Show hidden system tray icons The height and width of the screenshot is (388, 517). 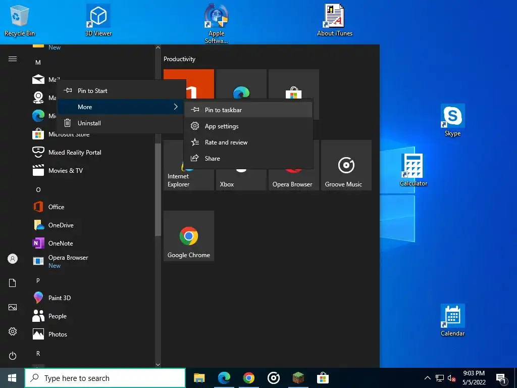point(427,378)
